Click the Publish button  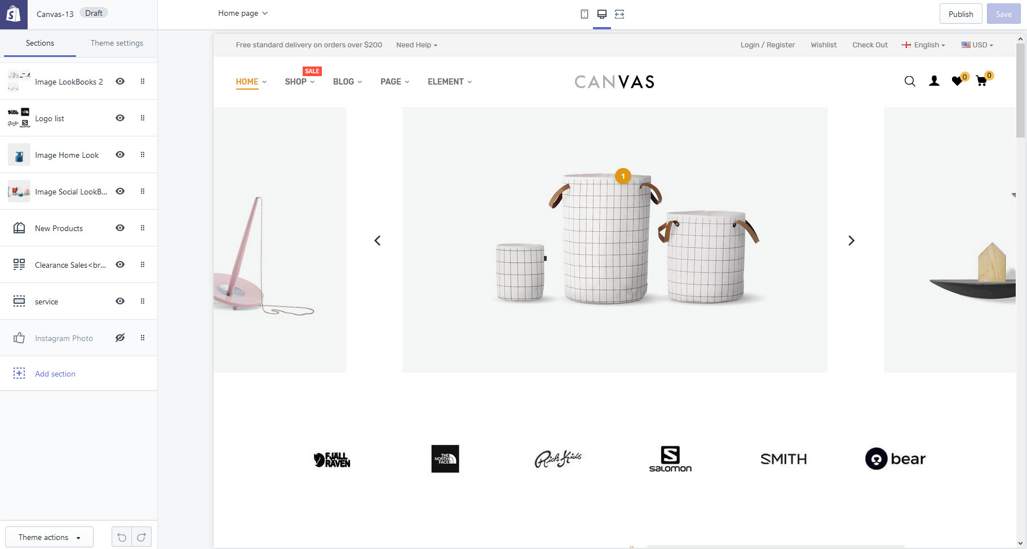click(x=960, y=14)
